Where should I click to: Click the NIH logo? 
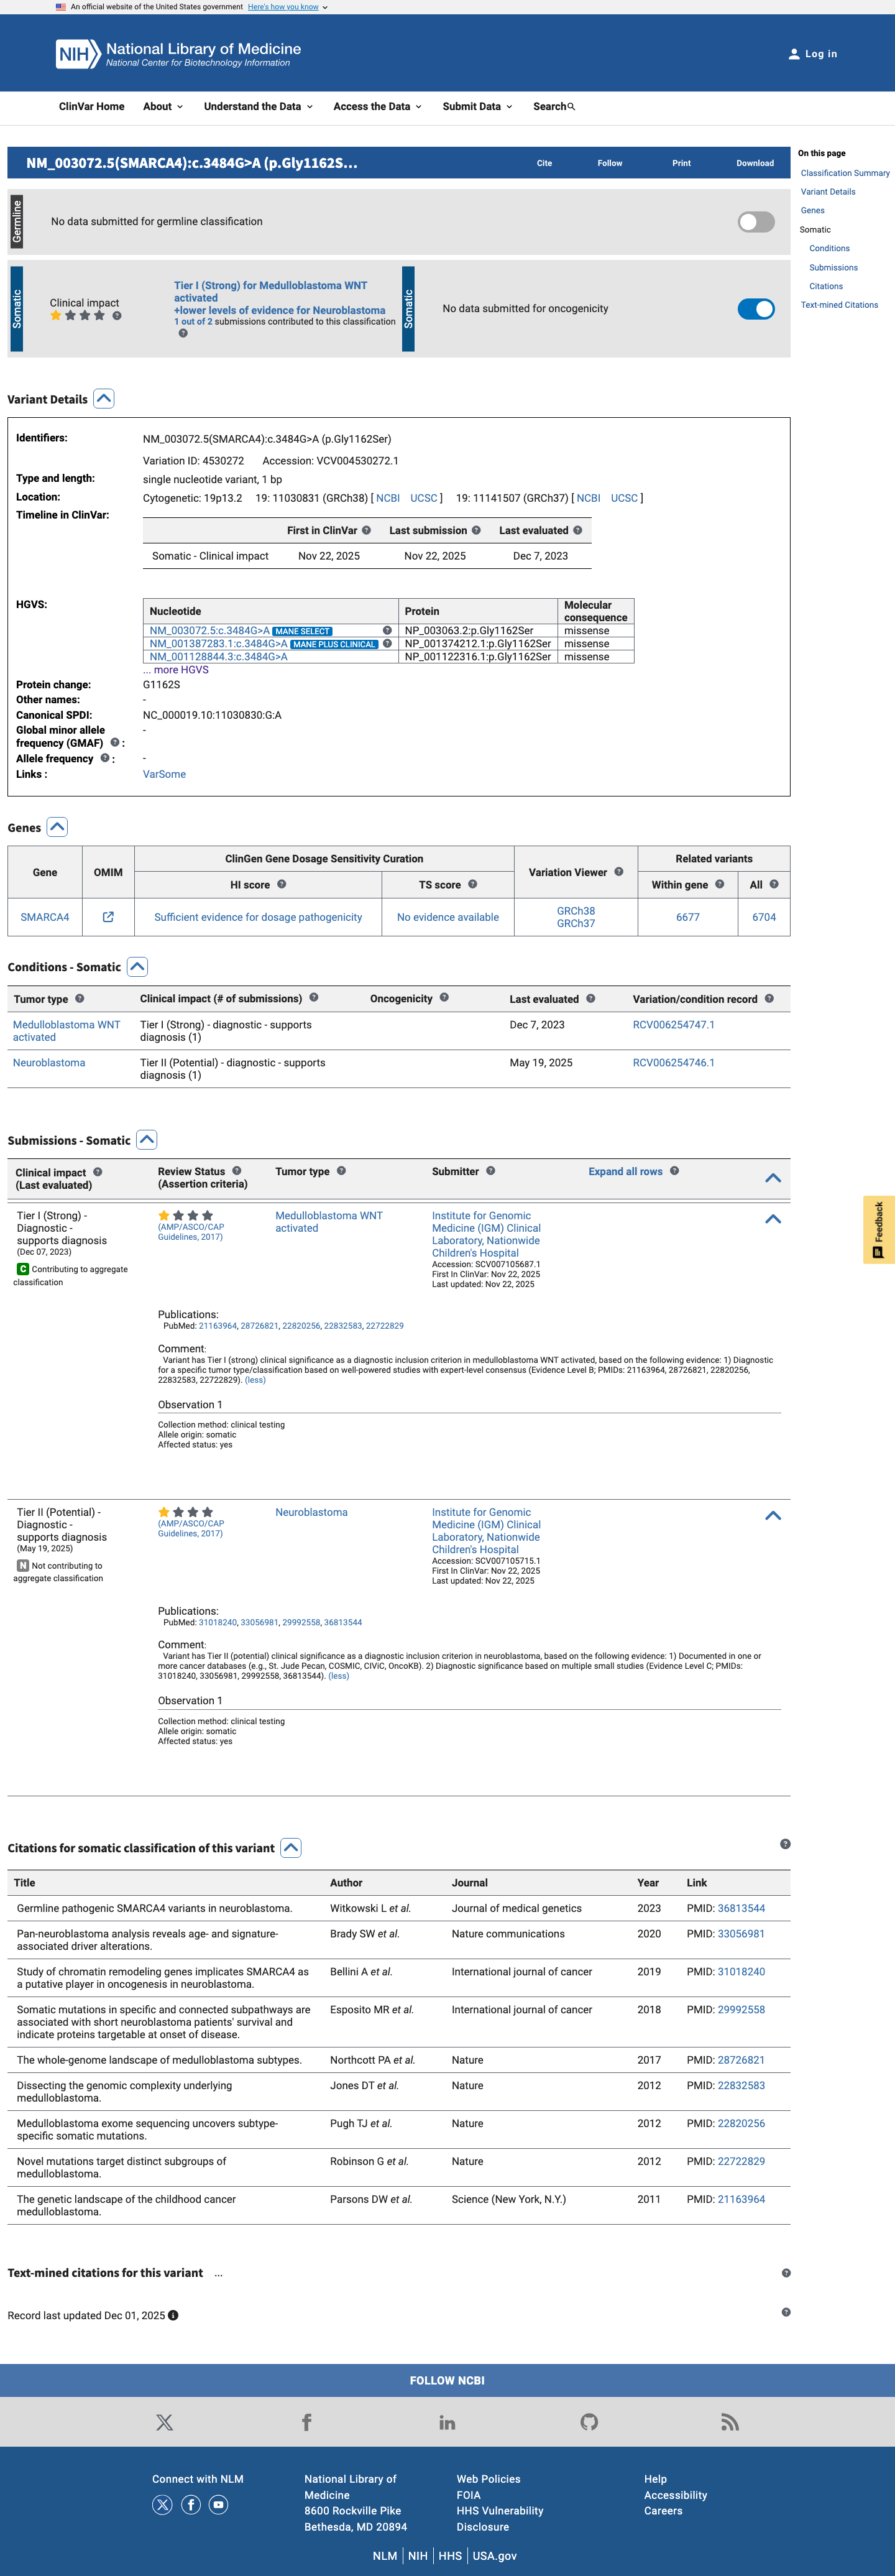78,54
